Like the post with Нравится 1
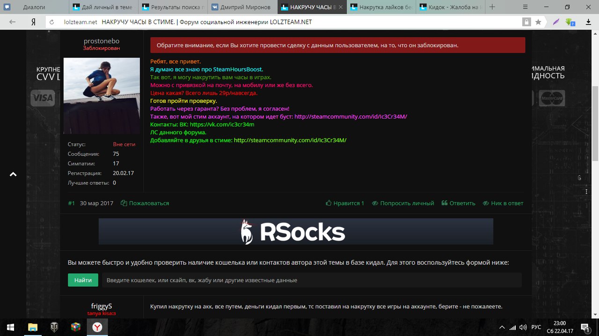 [345, 203]
